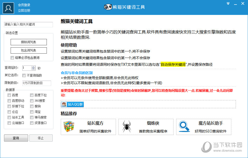Click the 停止 button

pyautogui.click(x=41, y=138)
